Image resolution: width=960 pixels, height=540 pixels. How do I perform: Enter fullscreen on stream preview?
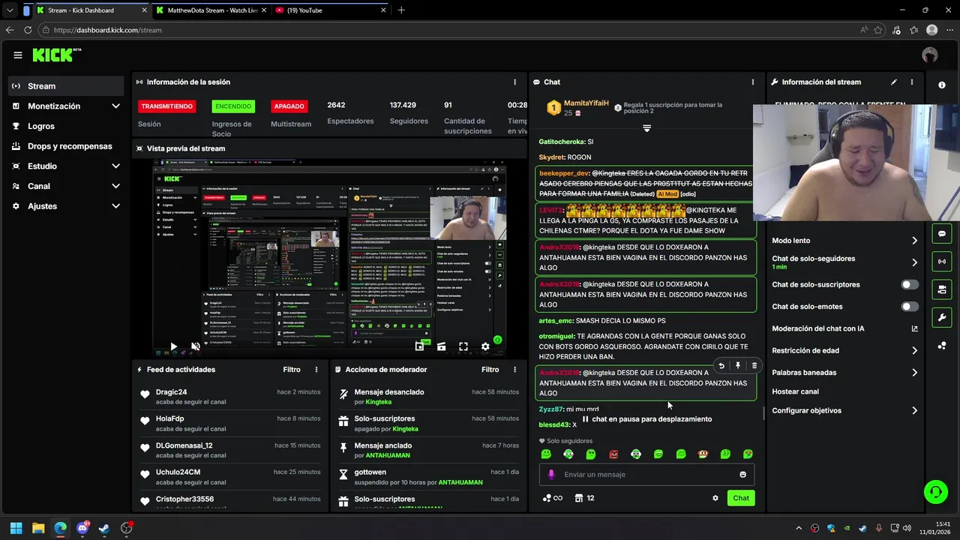(x=463, y=346)
